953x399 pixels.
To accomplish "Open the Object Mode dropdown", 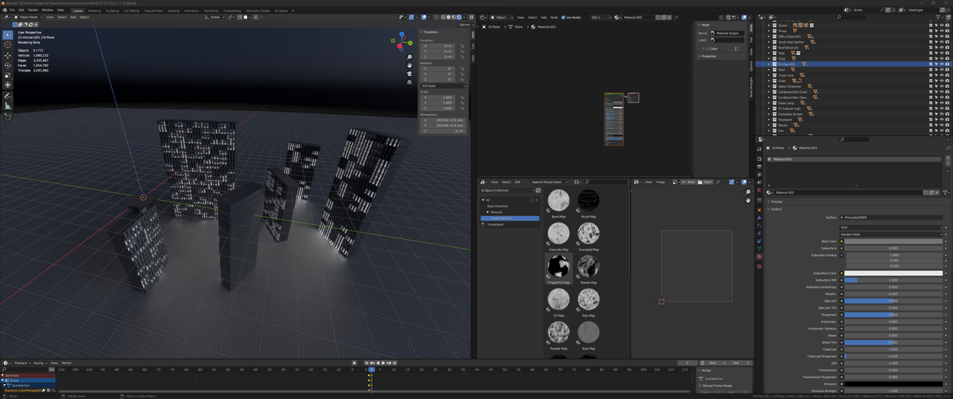I will 28,17.
